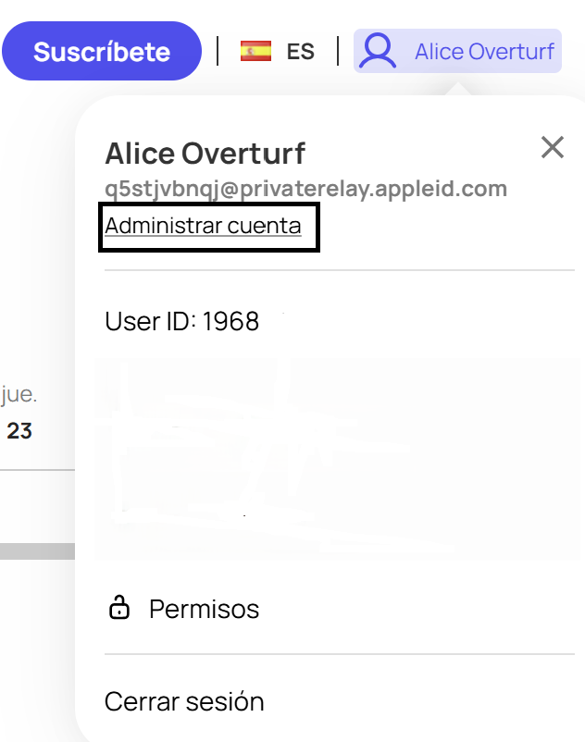This screenshot has width=585, height=742.
Task: Close the account panel with X
Action: click(x=553, y=147)
